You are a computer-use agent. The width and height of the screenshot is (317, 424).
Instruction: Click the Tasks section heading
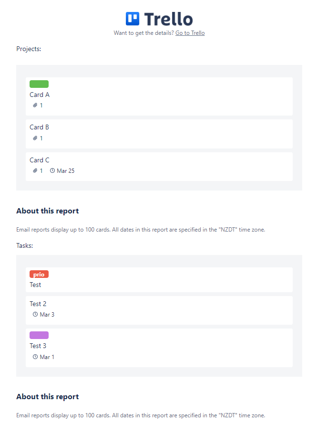click(x=24, y=245)
